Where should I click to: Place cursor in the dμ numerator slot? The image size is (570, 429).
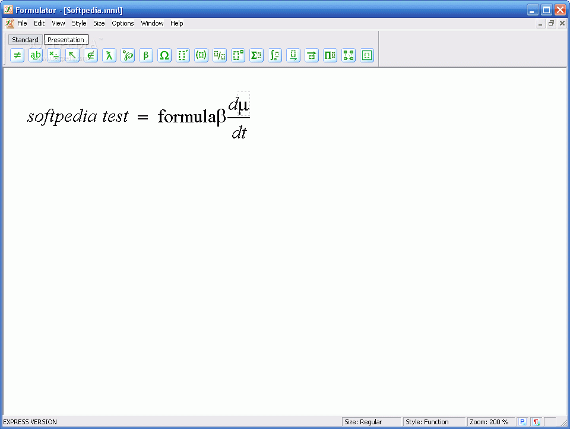[x=239, y=105]
